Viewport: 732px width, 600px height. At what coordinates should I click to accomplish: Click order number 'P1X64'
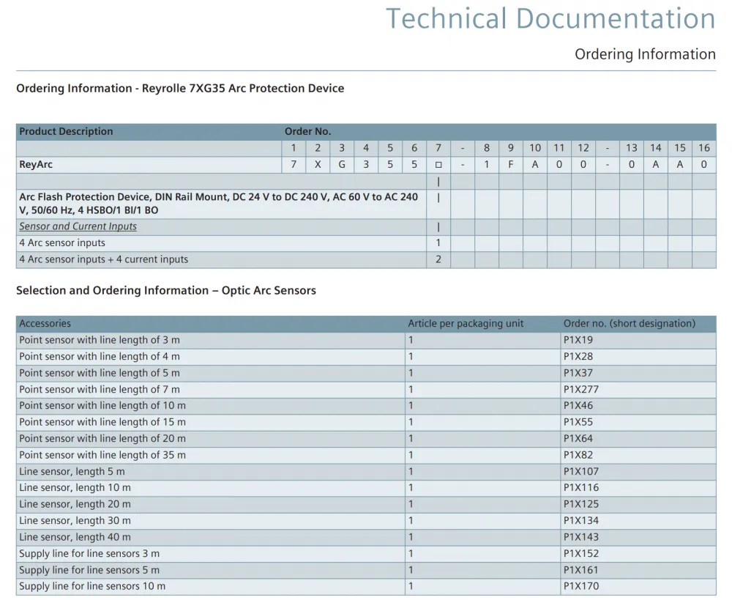578,438
